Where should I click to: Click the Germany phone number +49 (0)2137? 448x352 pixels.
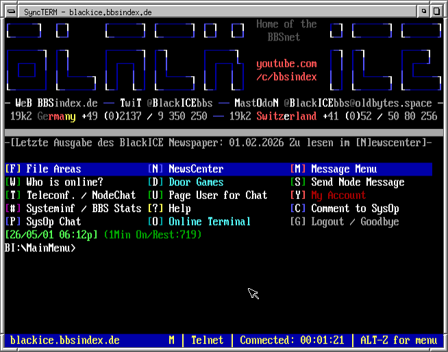coord(145,116)
